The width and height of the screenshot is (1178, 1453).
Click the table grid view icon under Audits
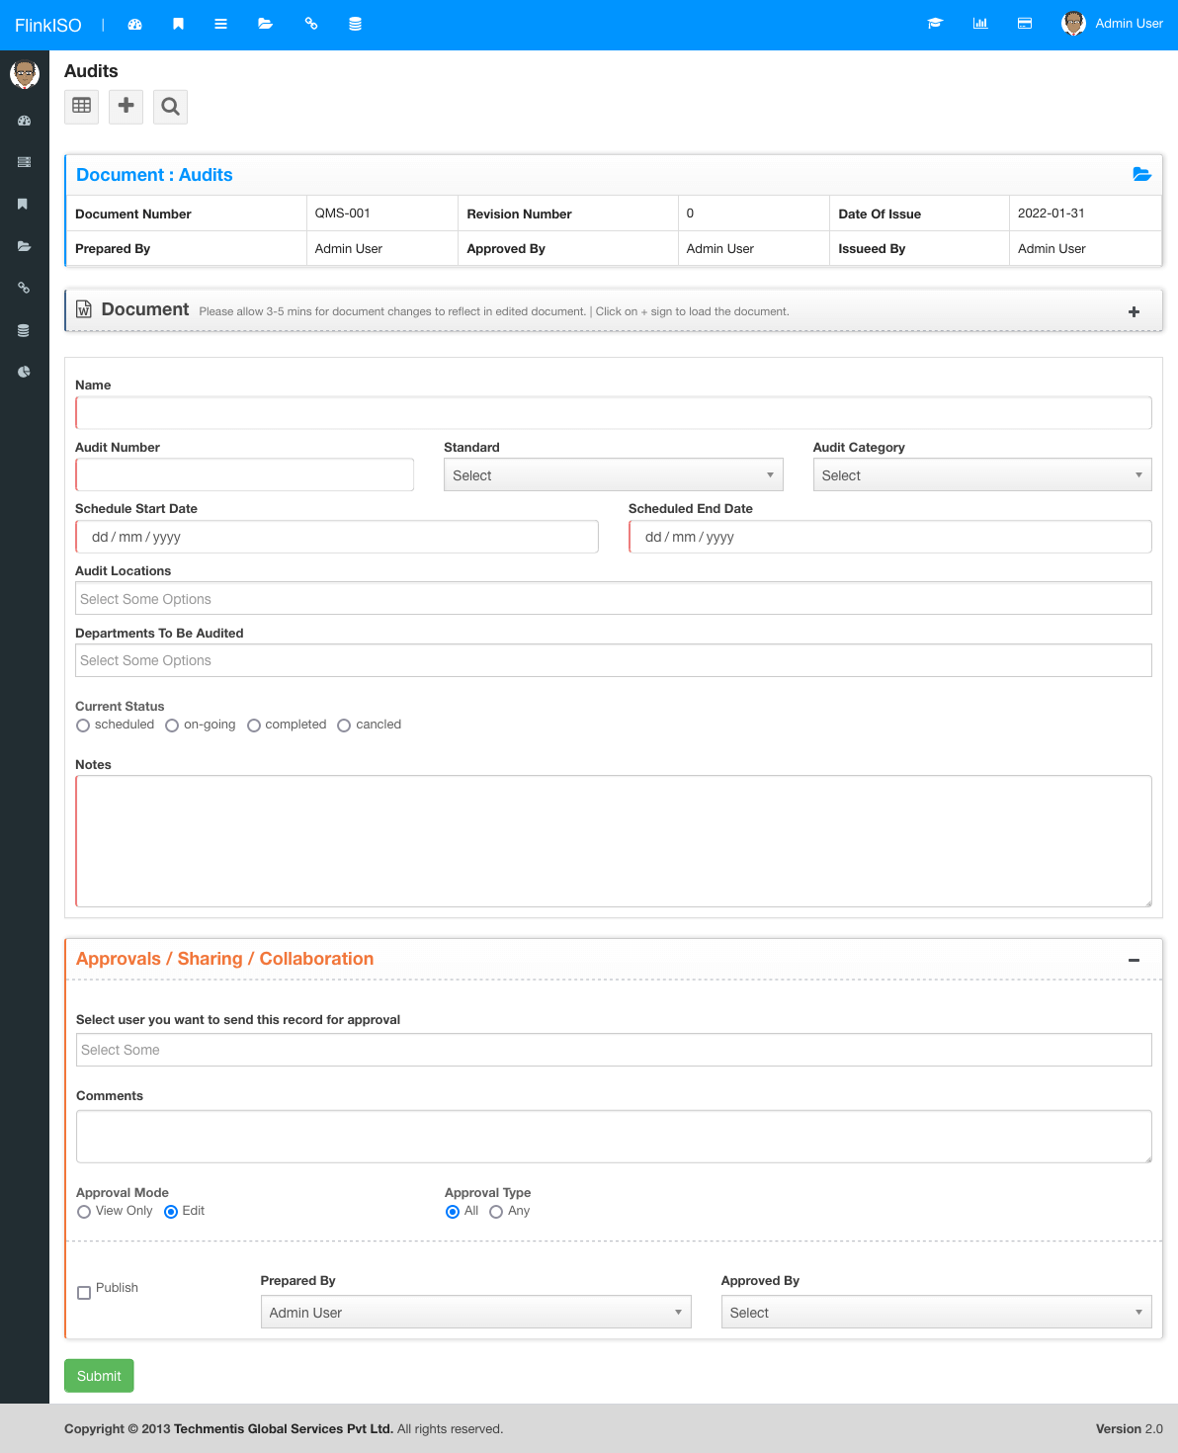tap(82, 106)
